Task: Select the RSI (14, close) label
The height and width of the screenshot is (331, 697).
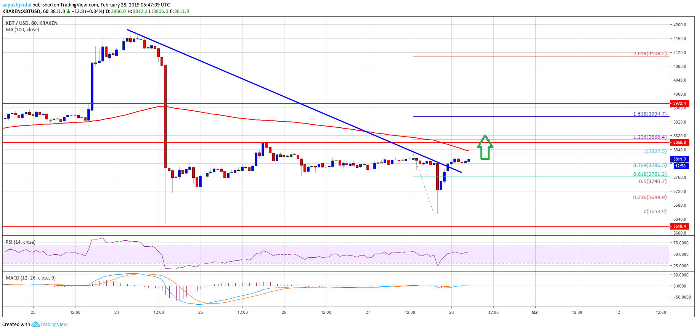Action: pos(21,242)
